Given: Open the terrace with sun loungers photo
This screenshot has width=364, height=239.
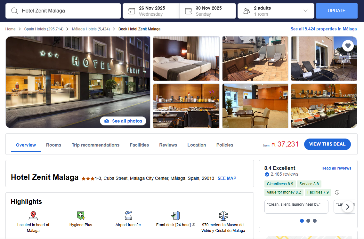Looking at the screenshot, I should (x=255, y=59).
